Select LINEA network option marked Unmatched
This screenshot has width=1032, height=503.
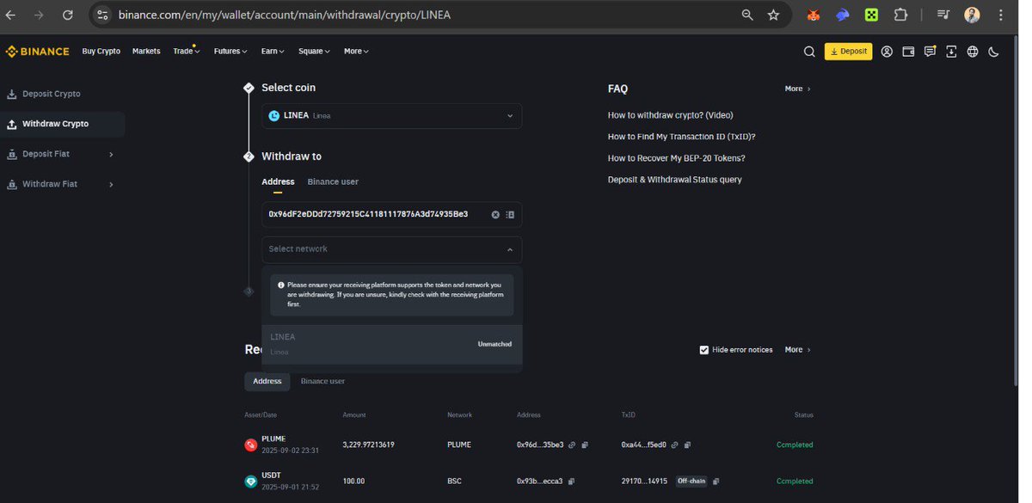(391, 344)
